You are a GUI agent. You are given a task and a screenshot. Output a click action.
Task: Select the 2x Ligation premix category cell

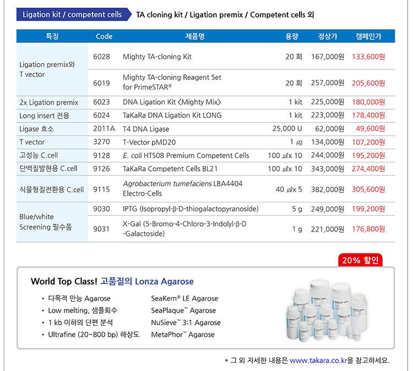[52, 103]
